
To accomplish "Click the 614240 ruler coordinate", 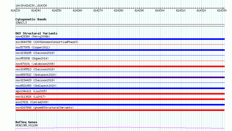I will coord(36,10).
